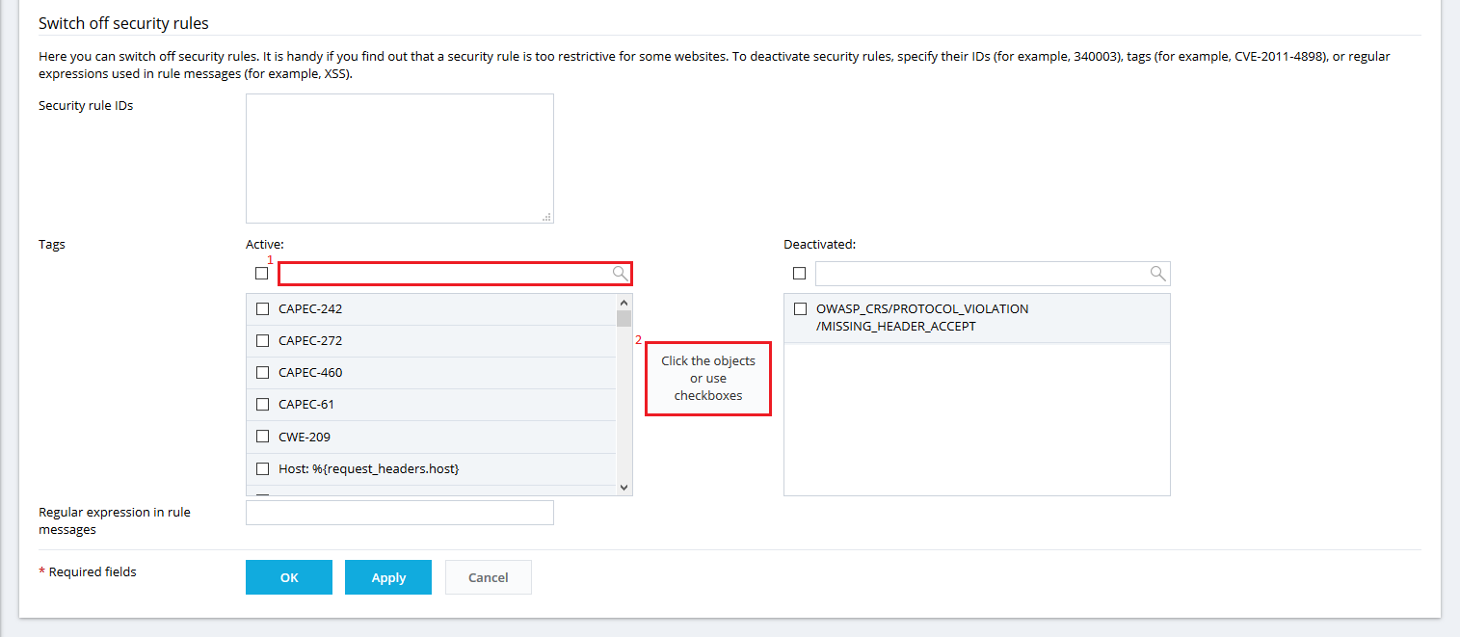Check the CAPEC-61 tag checkbox

point(262,405)
